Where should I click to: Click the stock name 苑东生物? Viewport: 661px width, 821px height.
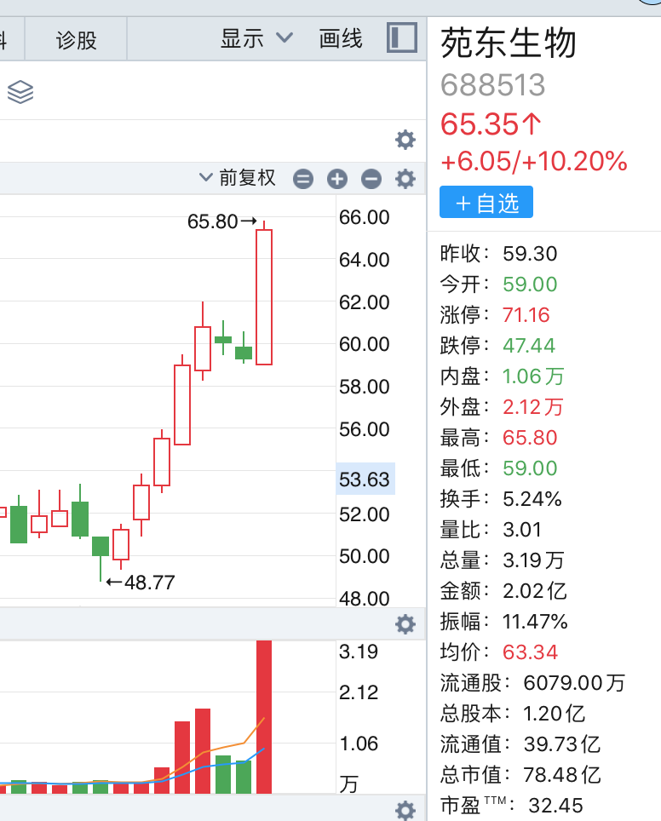pos(509,43)
